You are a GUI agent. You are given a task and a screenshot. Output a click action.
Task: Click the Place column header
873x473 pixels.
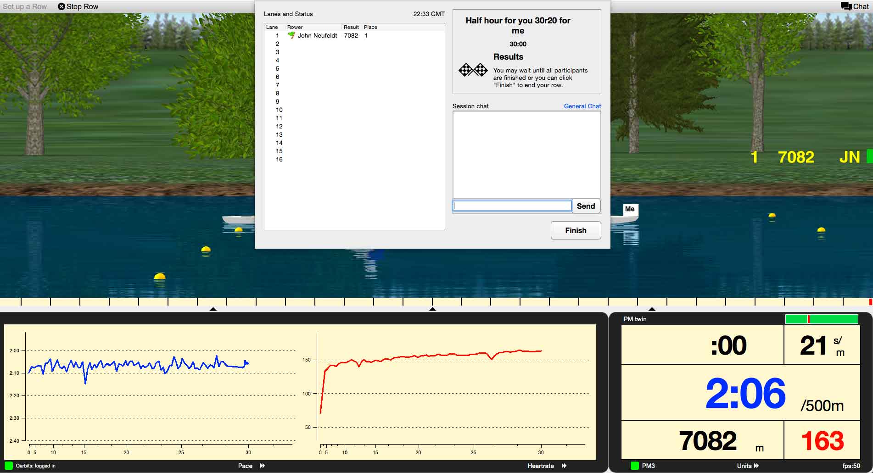pyautogui.click(x=370, y=27)
